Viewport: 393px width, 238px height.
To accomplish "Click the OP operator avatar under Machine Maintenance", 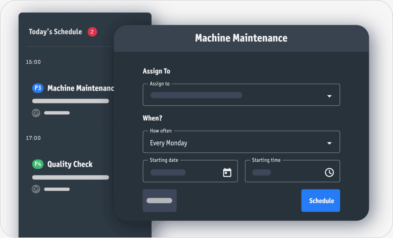I will (36, 113).
